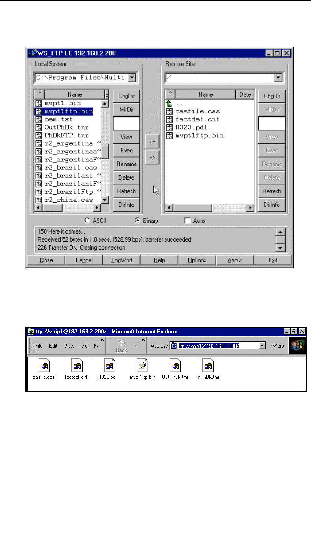311x533 pixels.
Task: Click local MkDir button
Action: click(127, 110)
